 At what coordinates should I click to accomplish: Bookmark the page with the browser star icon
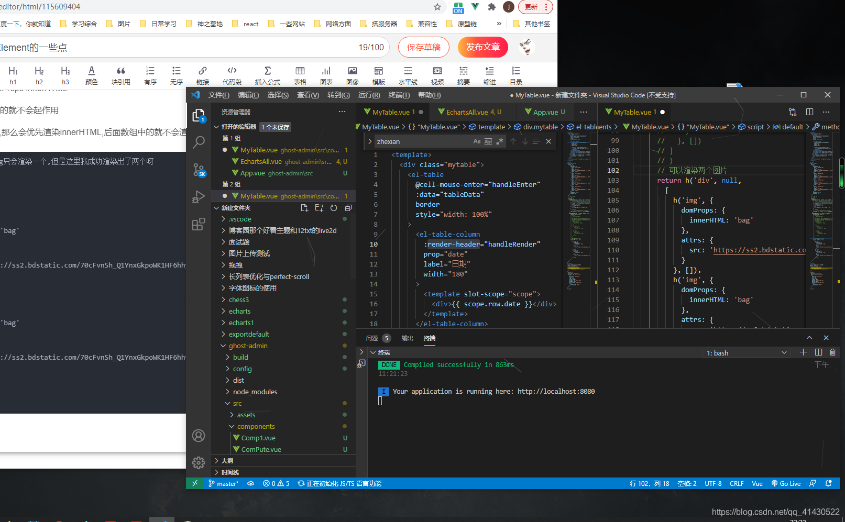pos(437,7)
